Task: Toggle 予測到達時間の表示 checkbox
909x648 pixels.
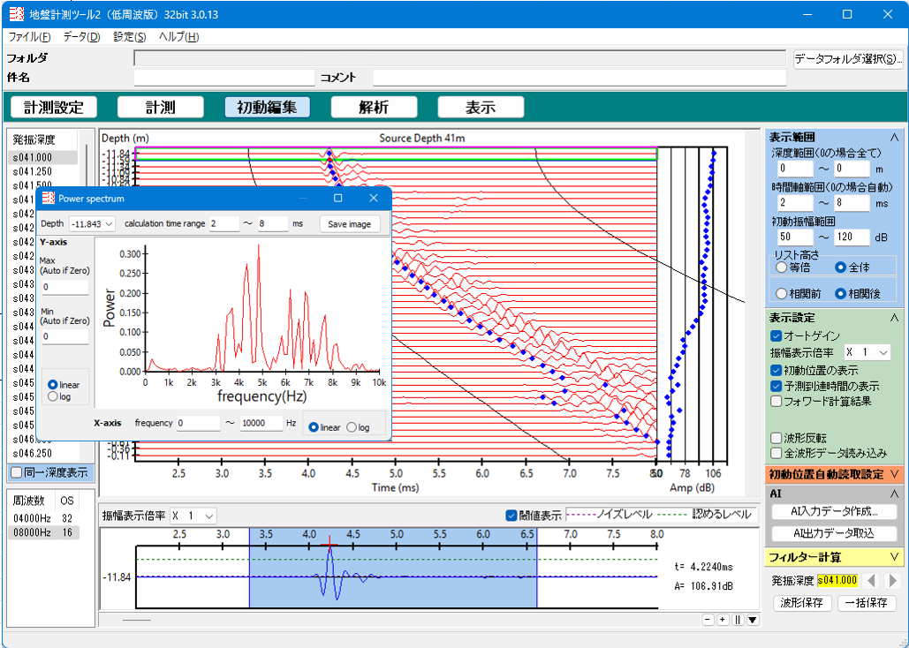Action: pyautogui.click(x=776, y=386)
